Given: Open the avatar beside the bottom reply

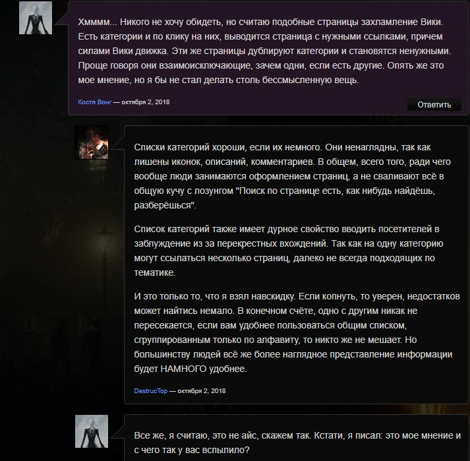Looking at the screenshot, I should 92,431.
